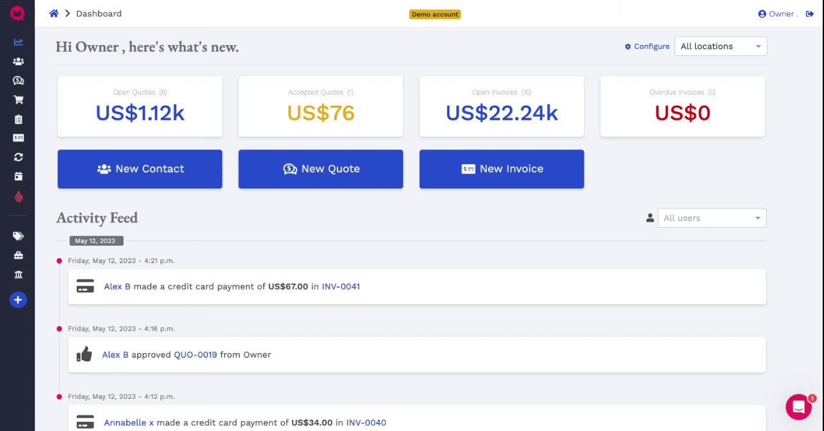Select the Open Invoices US$22.24k card
Viewport: 824px width, 431px height.
click(501, 107)
